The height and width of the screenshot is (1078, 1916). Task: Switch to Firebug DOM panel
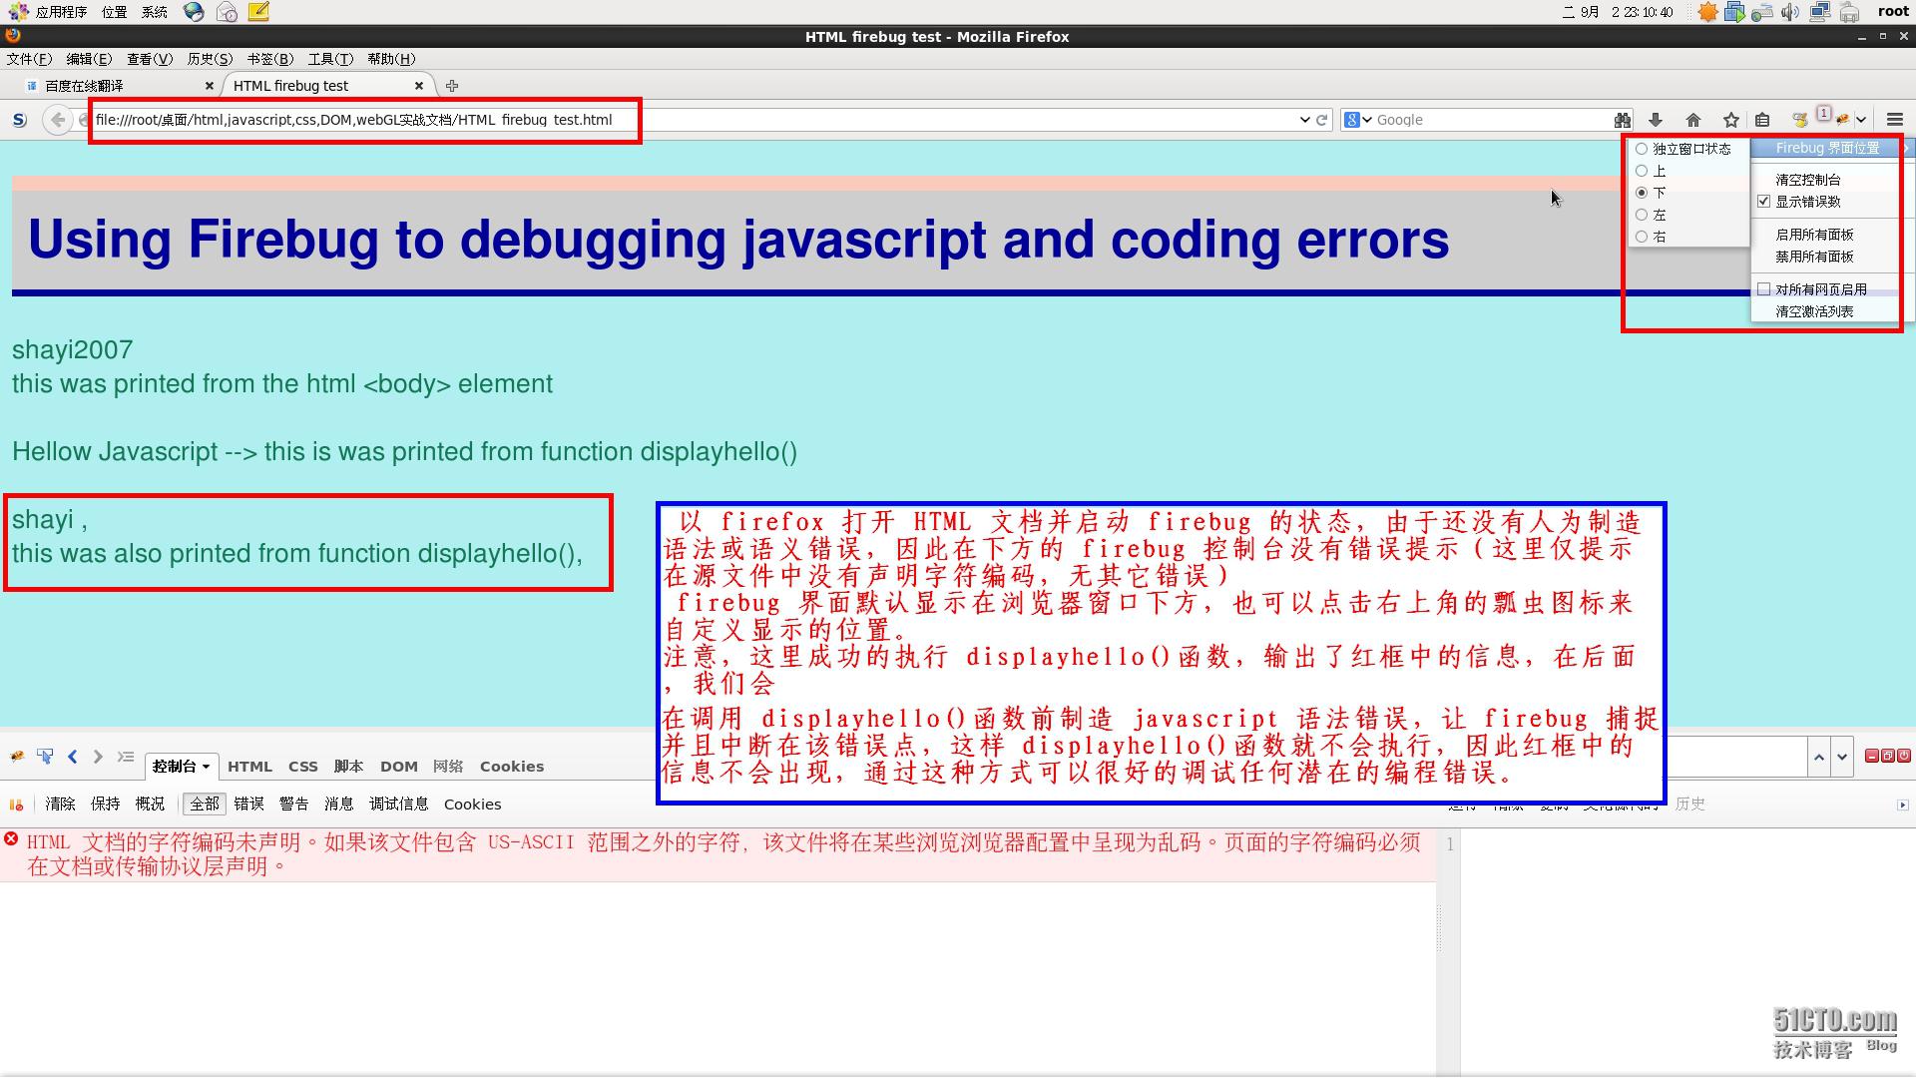point(398,767)
